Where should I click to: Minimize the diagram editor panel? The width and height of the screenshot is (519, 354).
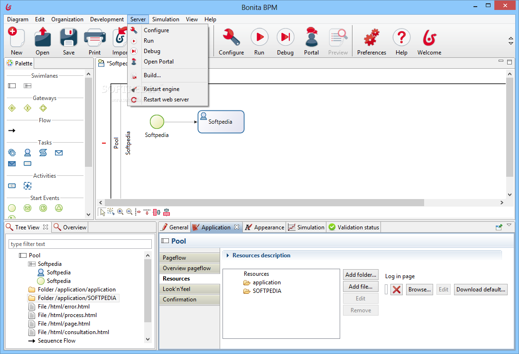(x=501, y=61)
